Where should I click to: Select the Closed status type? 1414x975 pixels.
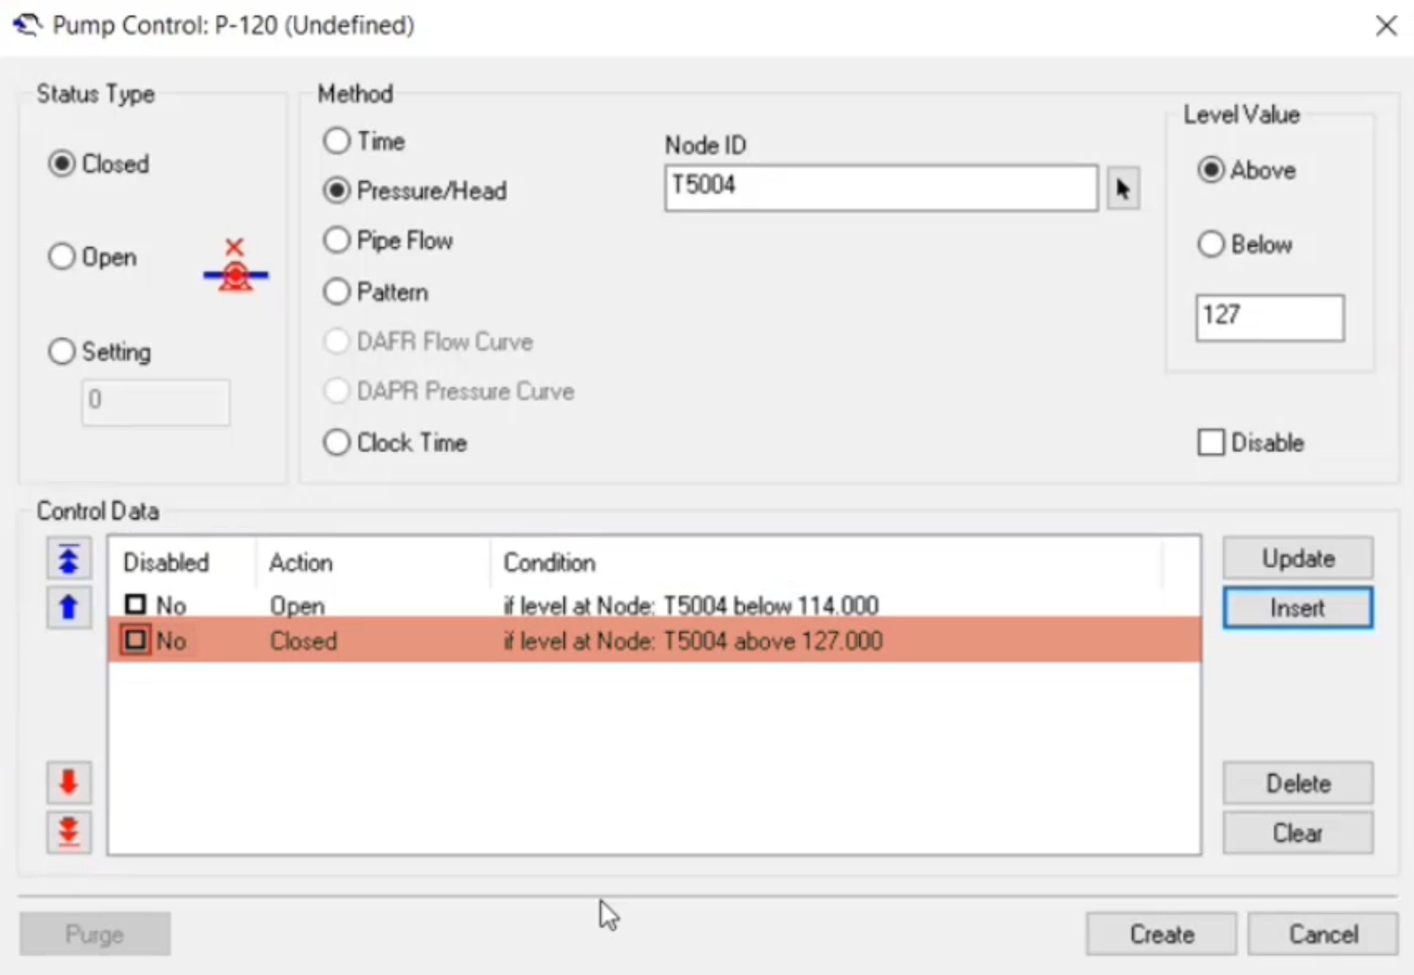click(x=98, y=164)
